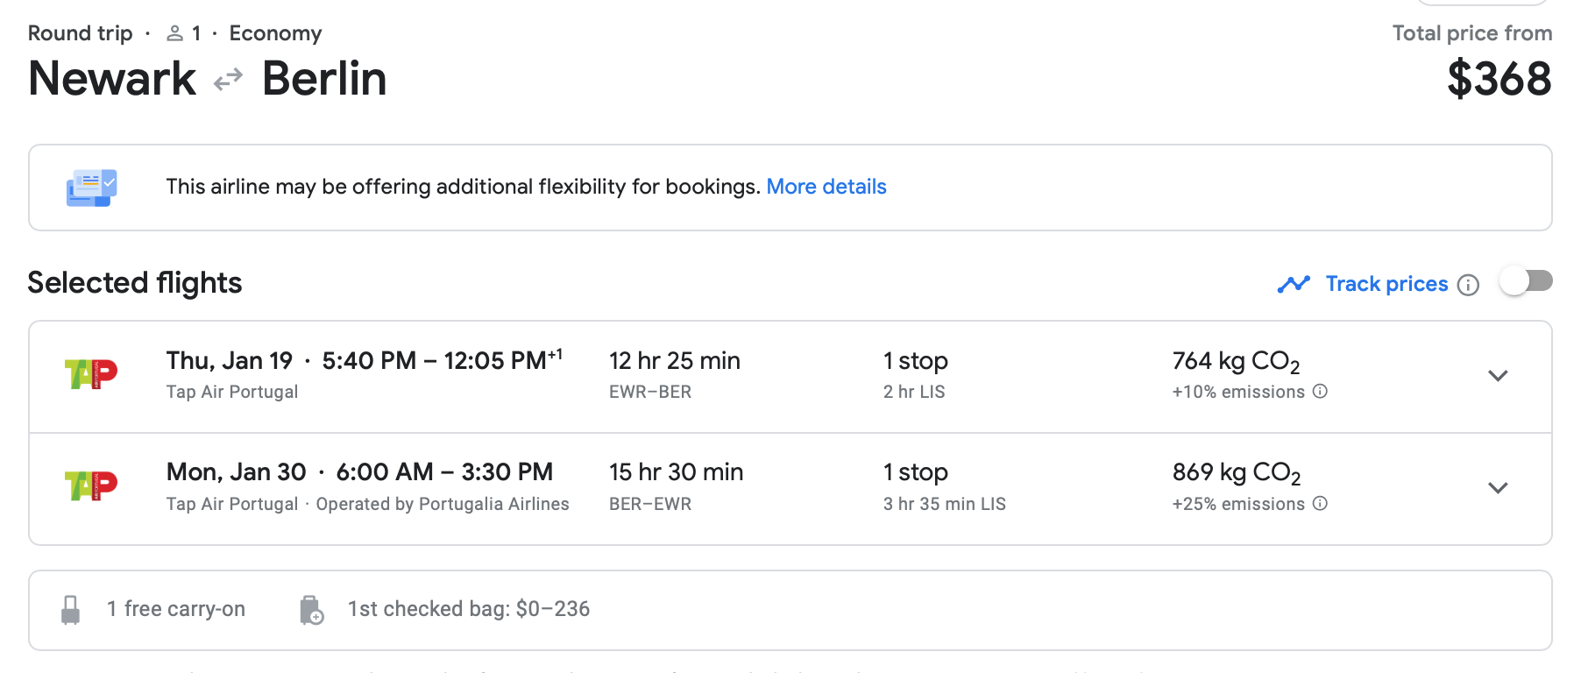Open the Track prices info icon
Image resolution: width=1588 pixels, height=673 pixels.
pos(1468,285)
